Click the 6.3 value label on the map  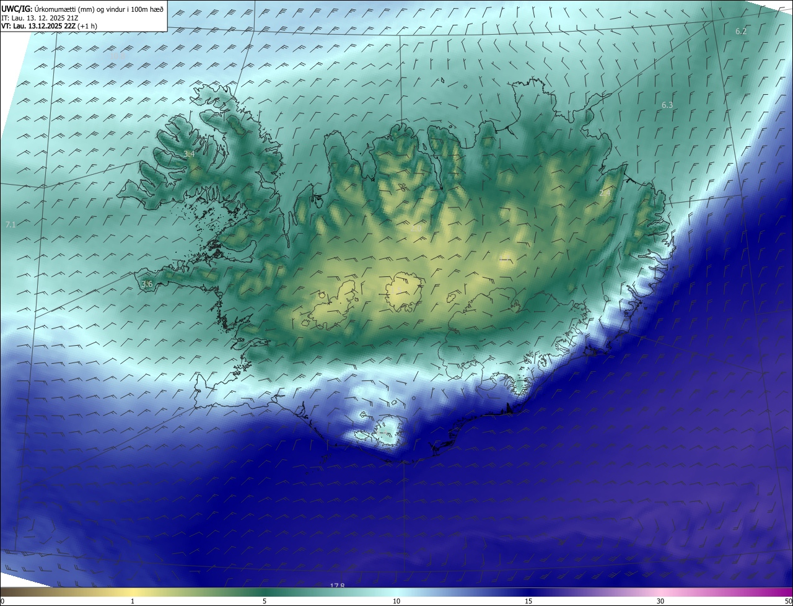[x=667, y=105]
